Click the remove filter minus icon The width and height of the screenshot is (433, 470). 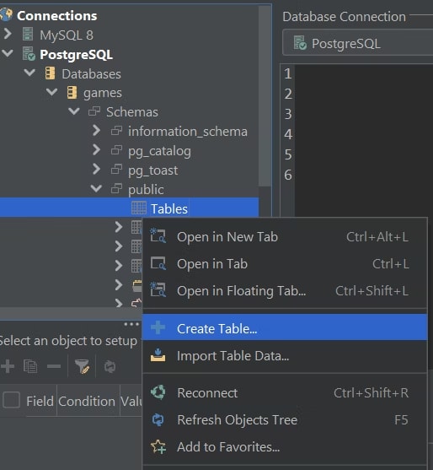tap(54, 366)
